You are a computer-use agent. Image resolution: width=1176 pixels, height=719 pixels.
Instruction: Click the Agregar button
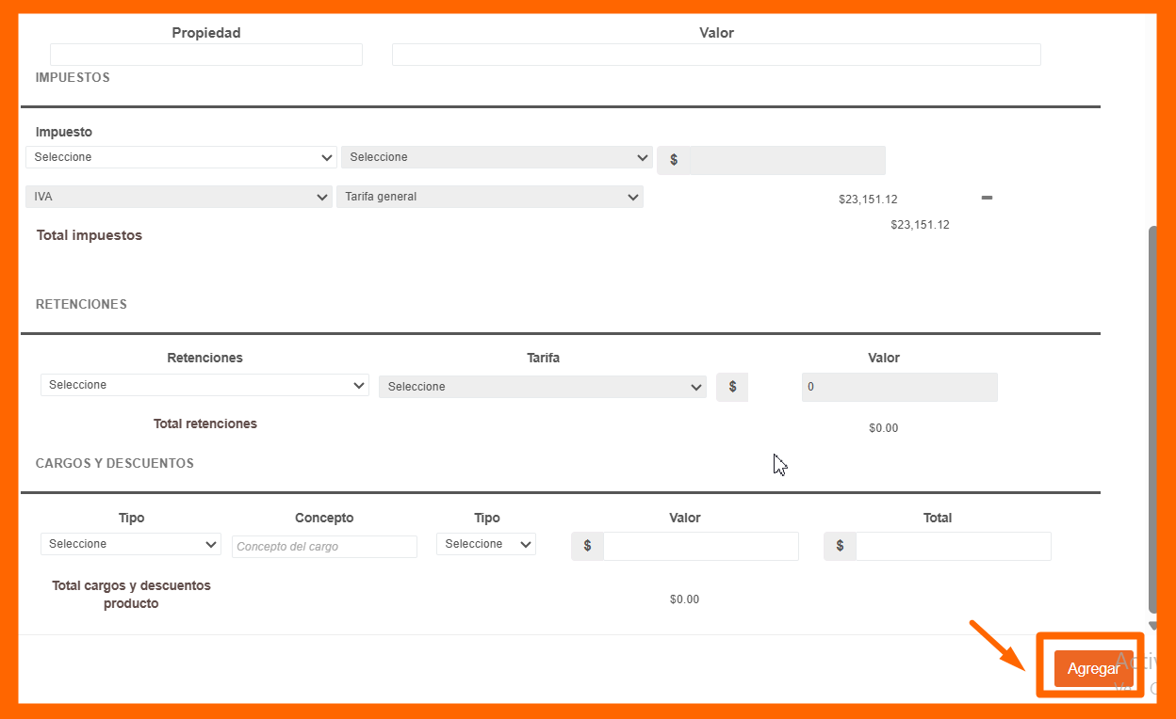click(x=1093, y=668)
